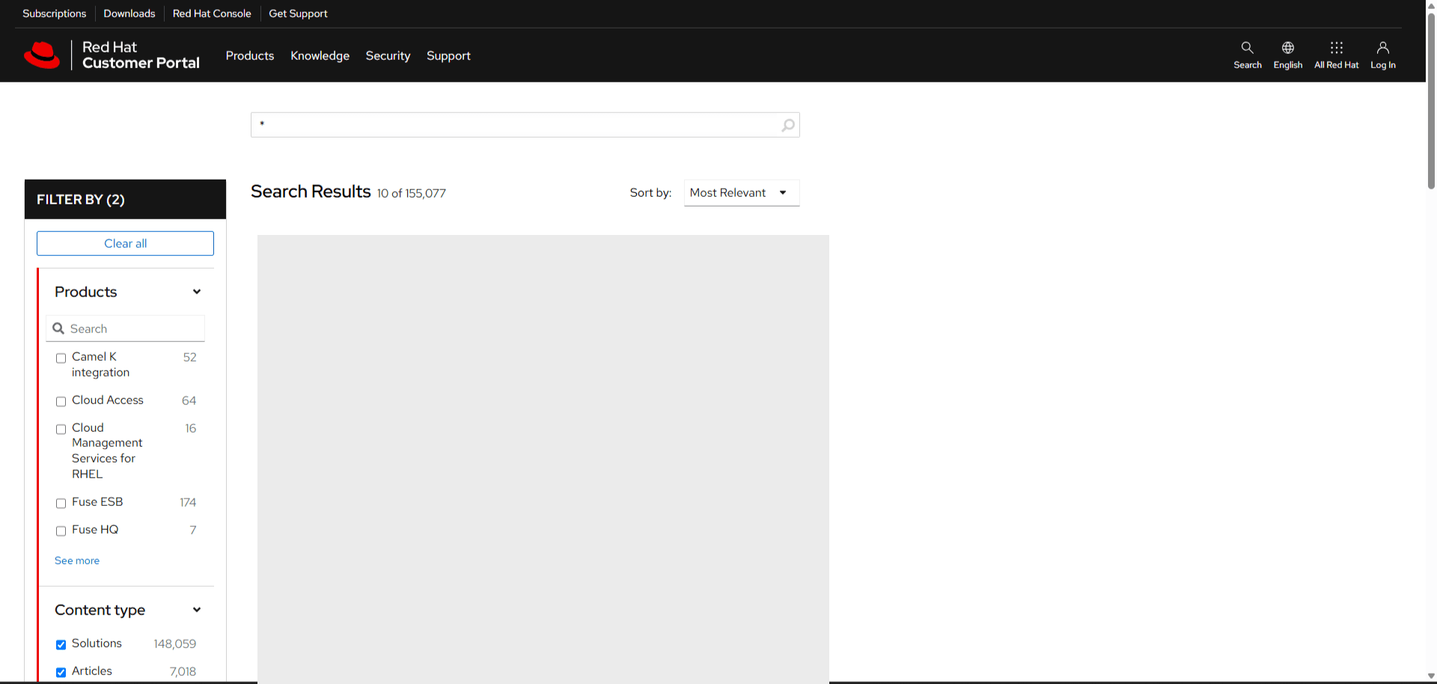Image resolution: width=1437 pixels, height=684 pixels.
Task: Check the Camel K integration checkbox
Action: point(61,358)
